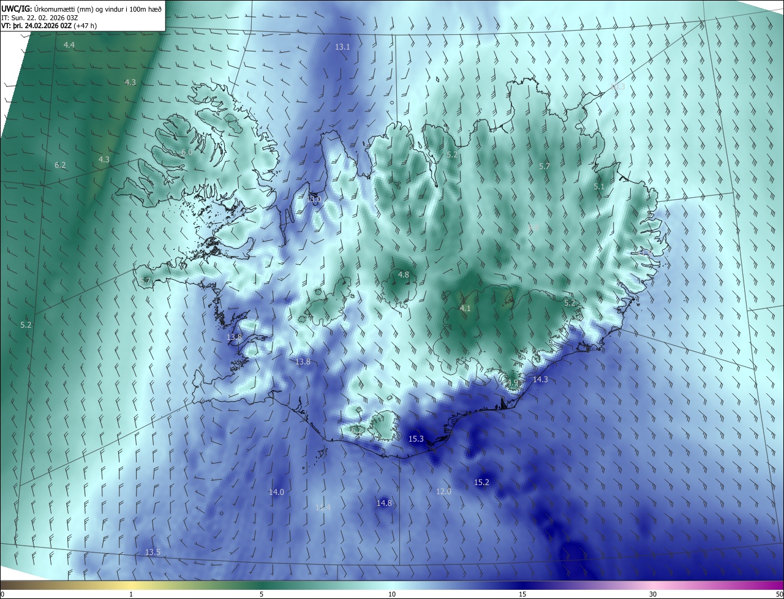Image resolution: width=784 pixels, height=599 pixels.
Task: Click the 6.0 value over the Westfjords
Action: (187, 152)
